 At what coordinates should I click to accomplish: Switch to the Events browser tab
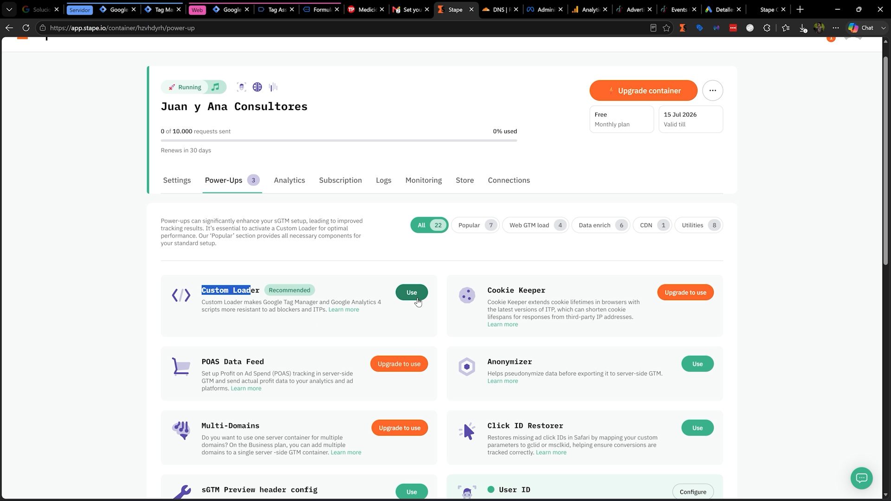coord(679,9)
